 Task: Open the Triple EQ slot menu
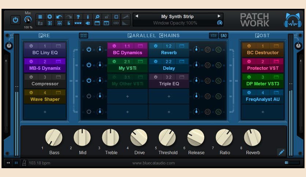click(x=169, y=84)
